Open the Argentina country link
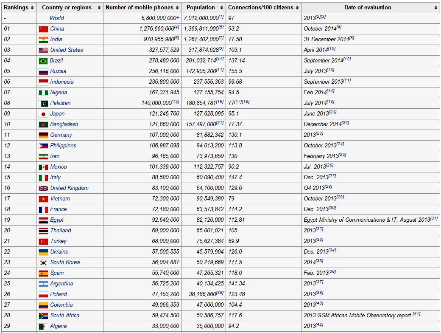 [61, 283]
